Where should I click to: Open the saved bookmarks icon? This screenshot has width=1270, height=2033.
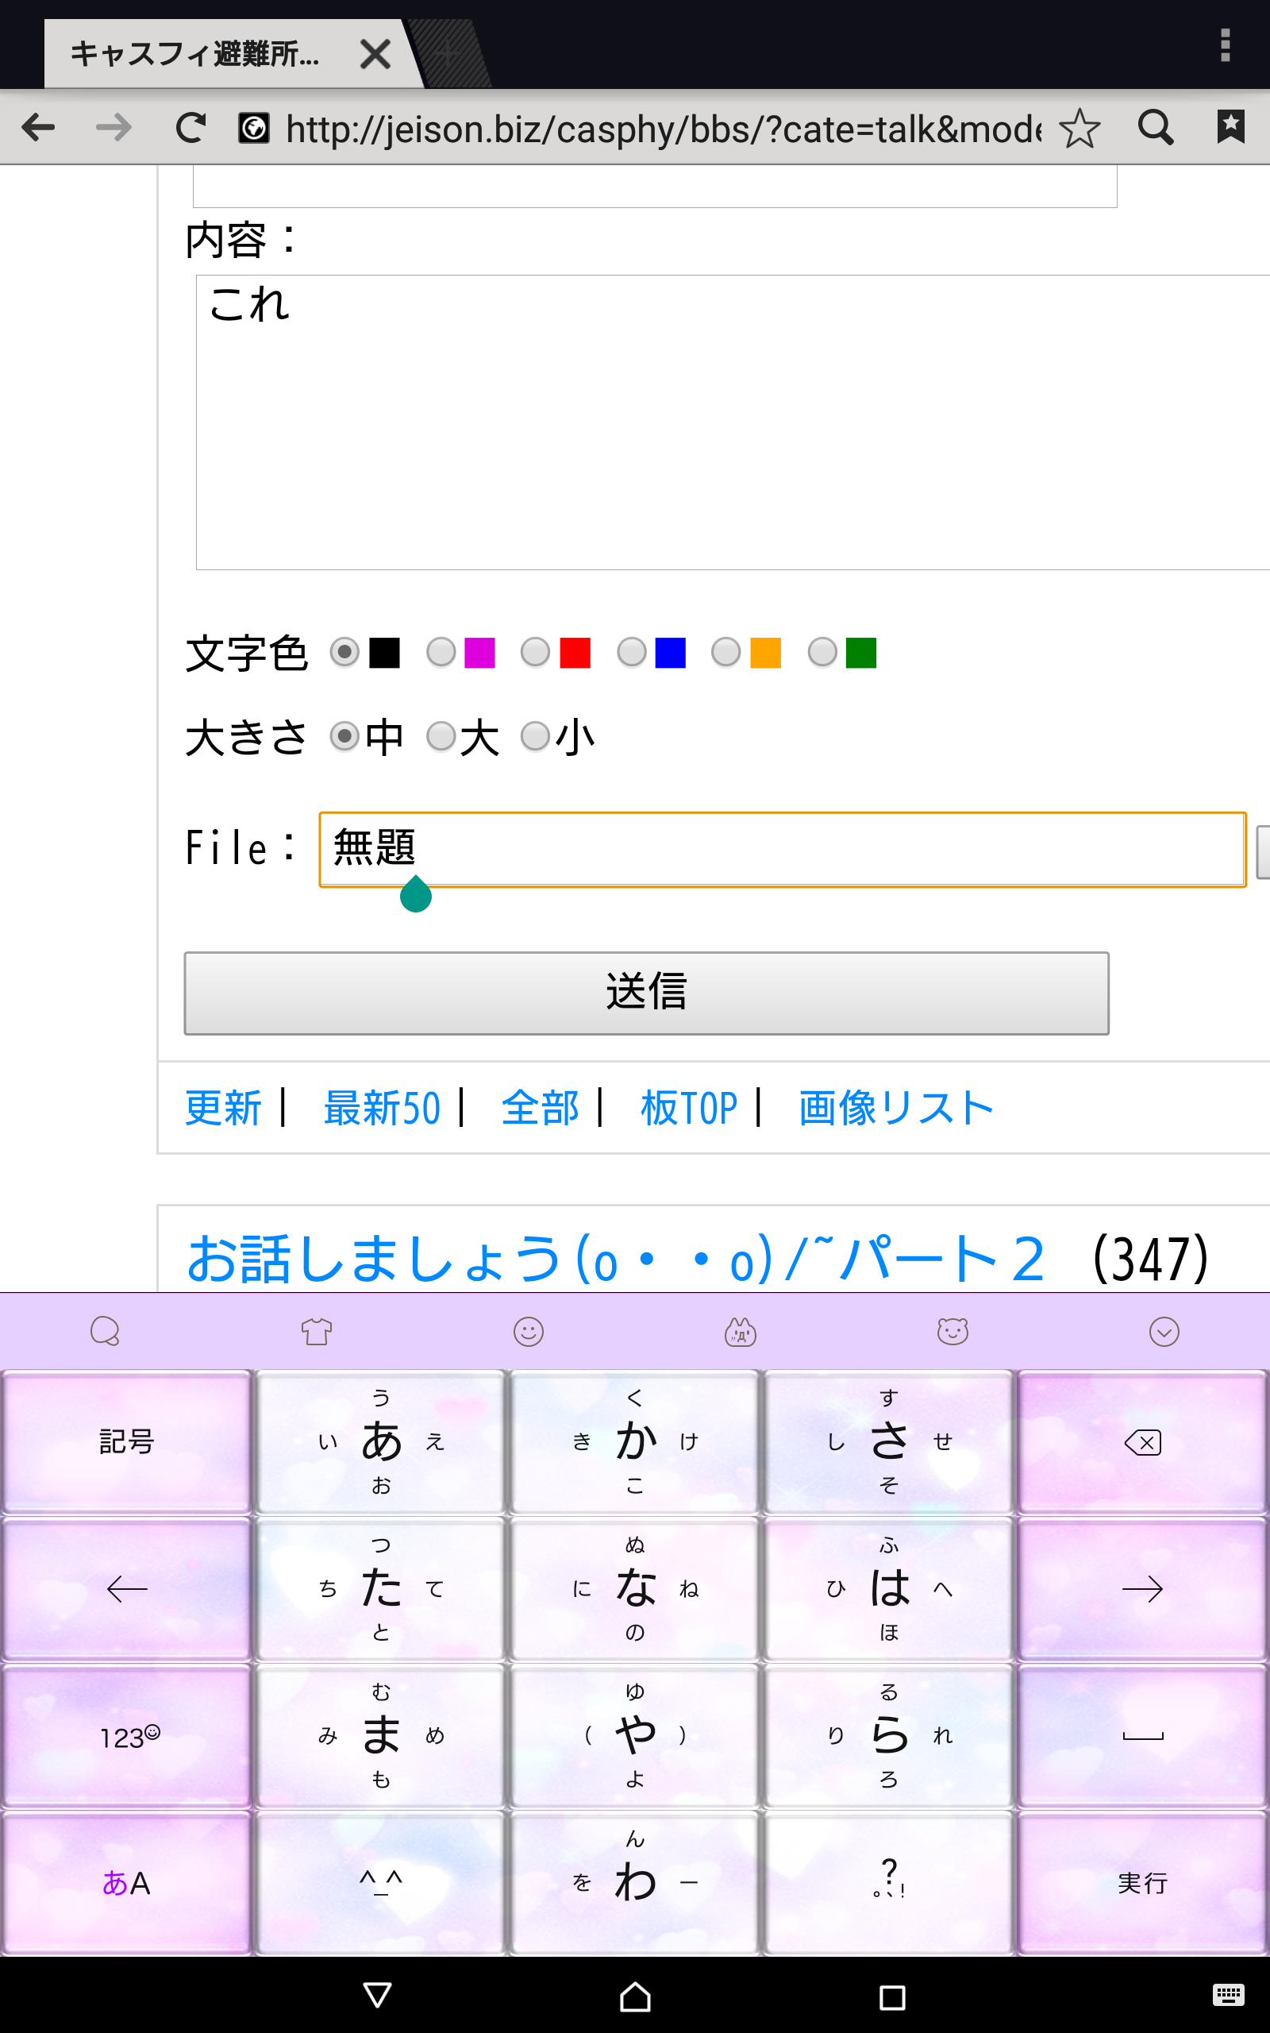tap(1230, 128)
